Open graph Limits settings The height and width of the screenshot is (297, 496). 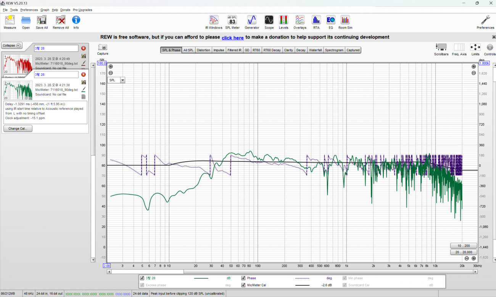[475, 47]
